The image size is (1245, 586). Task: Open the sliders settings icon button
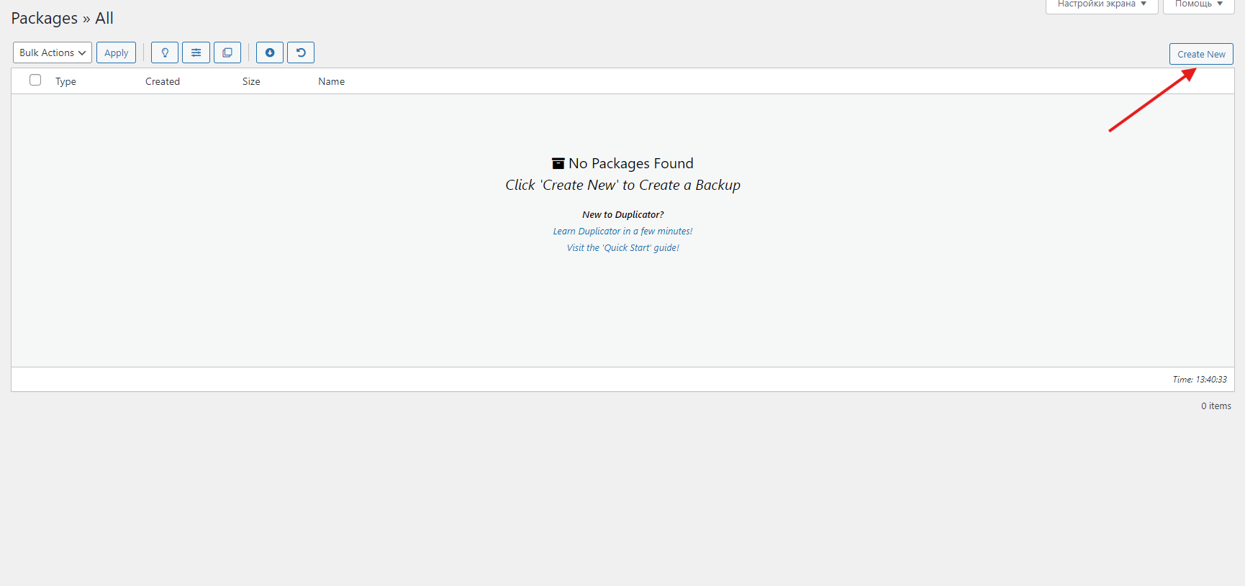tap(196, 52)
